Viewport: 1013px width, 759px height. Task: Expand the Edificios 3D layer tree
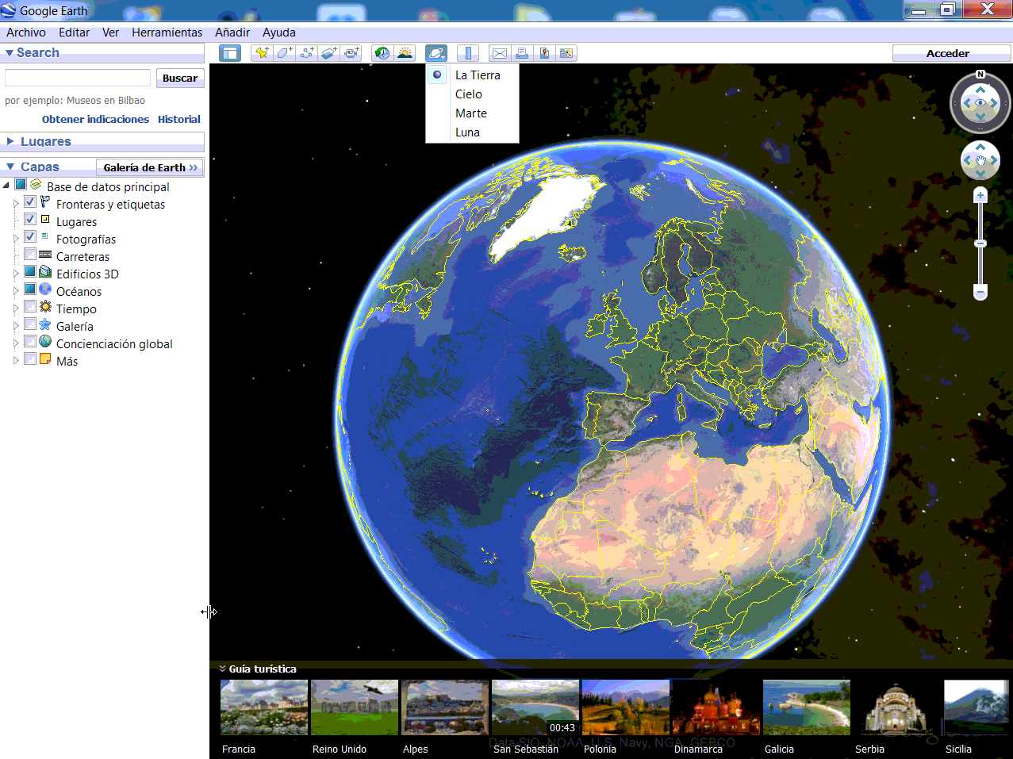tap(16, 272)
